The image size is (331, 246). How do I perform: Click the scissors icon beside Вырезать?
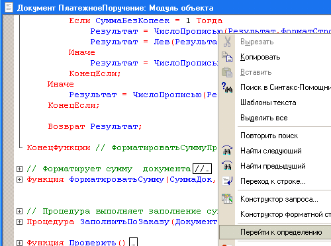coord(227,42)
